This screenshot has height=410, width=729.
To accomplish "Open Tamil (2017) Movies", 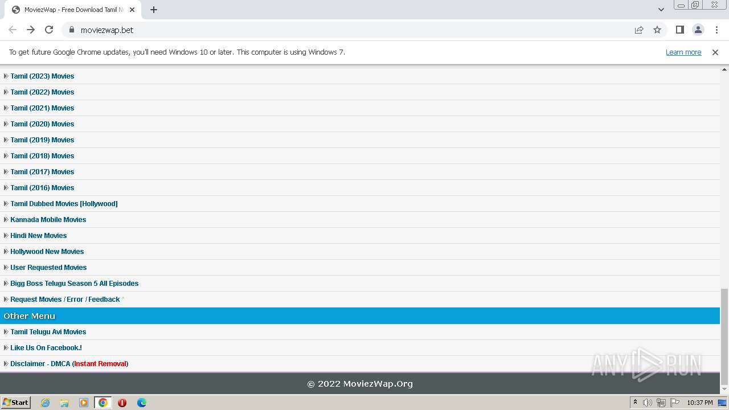I will click(x=42, y=171).
